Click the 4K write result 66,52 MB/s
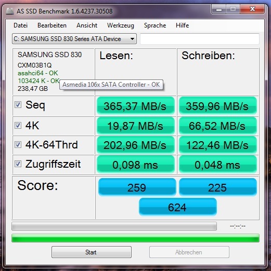This screenshot has height=271, width=271. click(217, 126)
